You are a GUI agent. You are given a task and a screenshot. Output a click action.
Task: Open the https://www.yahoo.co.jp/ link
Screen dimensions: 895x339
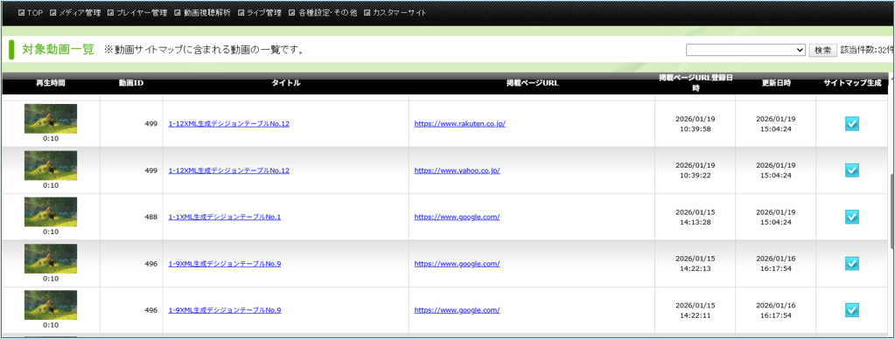[458, 170]
